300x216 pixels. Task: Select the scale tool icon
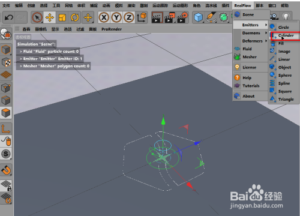click(62, 17)
